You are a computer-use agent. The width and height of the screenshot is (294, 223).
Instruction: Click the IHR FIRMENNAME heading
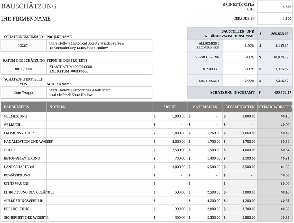click(26, 19)
